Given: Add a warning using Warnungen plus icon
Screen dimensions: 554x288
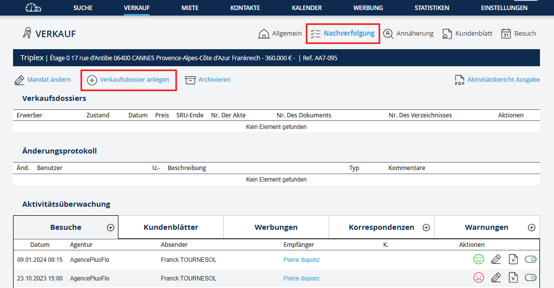Looking at the screenshot, I should pyautogui.click(x=531, y=227).
